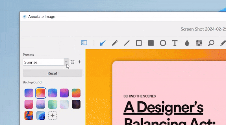This screenshot has width=226, height=125.
Task: Pick the Blur droplet tool
Action: pyautogui.click(x=187, y=43)
